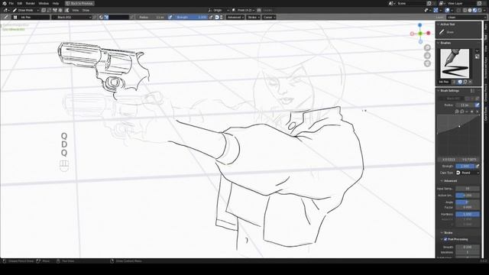
Task: Click the Back to Previous button
Action: (79, 3)
